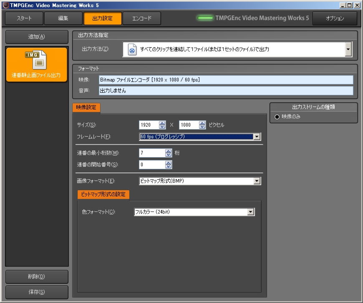Screen dimensions: 363x303
Task: Select the 連番静止画ファイル出力 IMG output item
Action: click(x=37, y=65)
